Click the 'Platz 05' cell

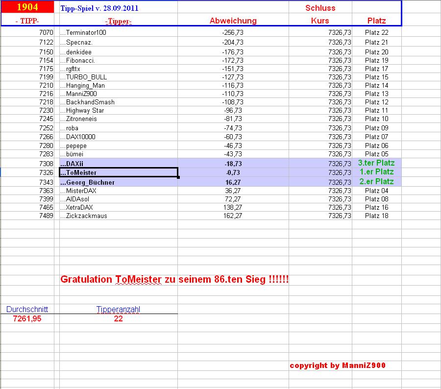pos(377,154)
